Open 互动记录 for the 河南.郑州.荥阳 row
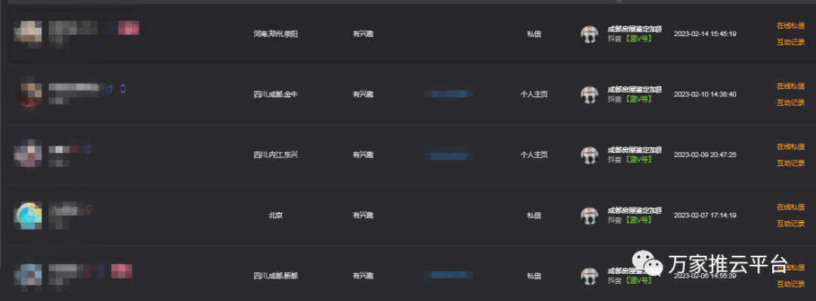 (x=790, y=42)
